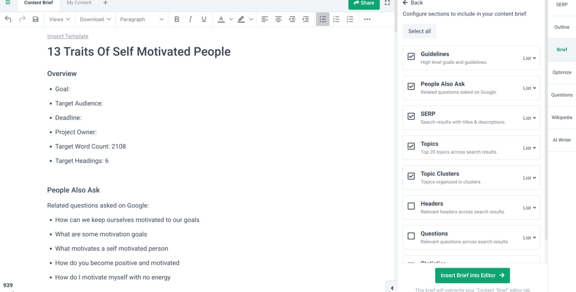Center align the text
Viewport: 576px width, 292px height.
278,19
